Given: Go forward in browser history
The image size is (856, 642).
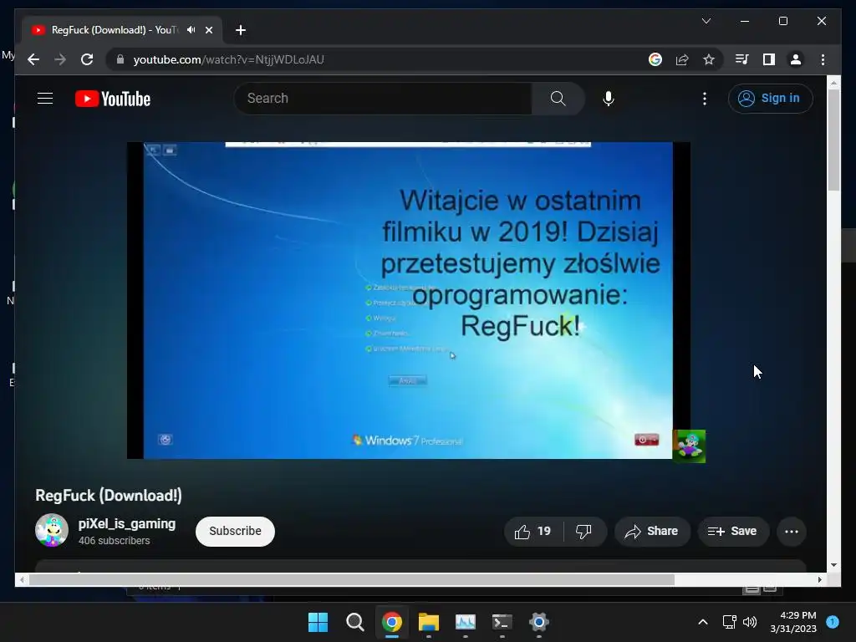Looking at the screenshot, I should pyautogui.click(x=60, y=59).
